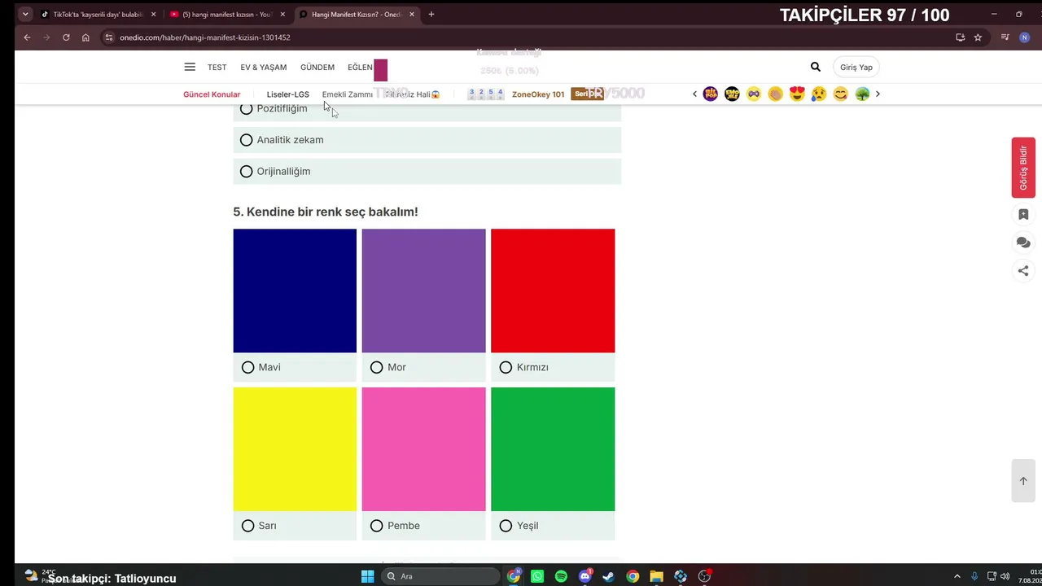Open the hamburger menu on Onedio
The image size is (1042, 586).
pyautogui.click(x=190, y=67)
